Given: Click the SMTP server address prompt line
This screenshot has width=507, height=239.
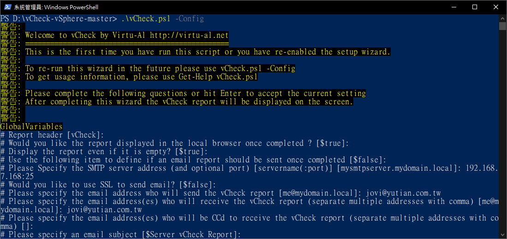Looking at the screenshot, I should [249, 168].
